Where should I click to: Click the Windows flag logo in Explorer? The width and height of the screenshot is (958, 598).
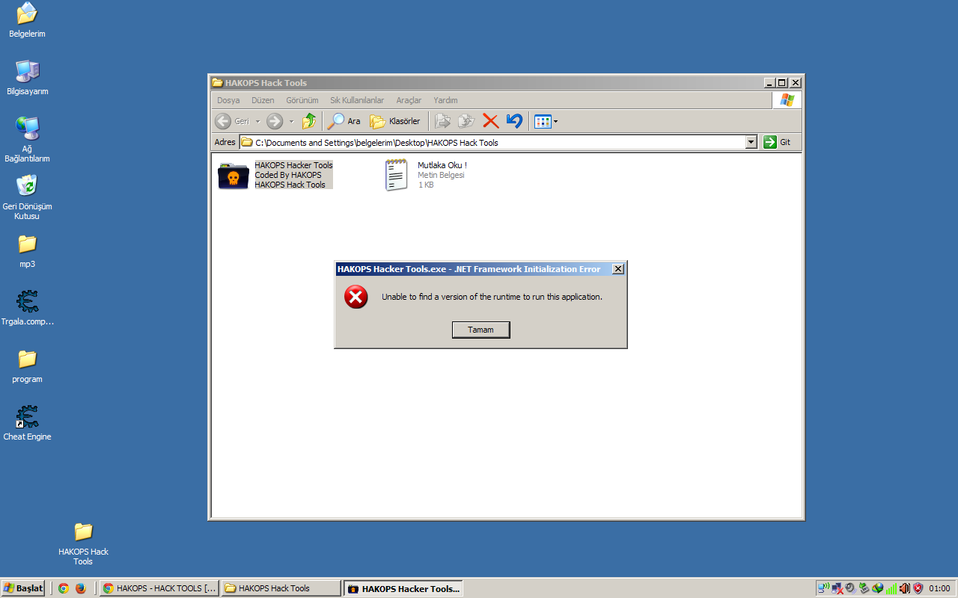[x=787, y=100]
